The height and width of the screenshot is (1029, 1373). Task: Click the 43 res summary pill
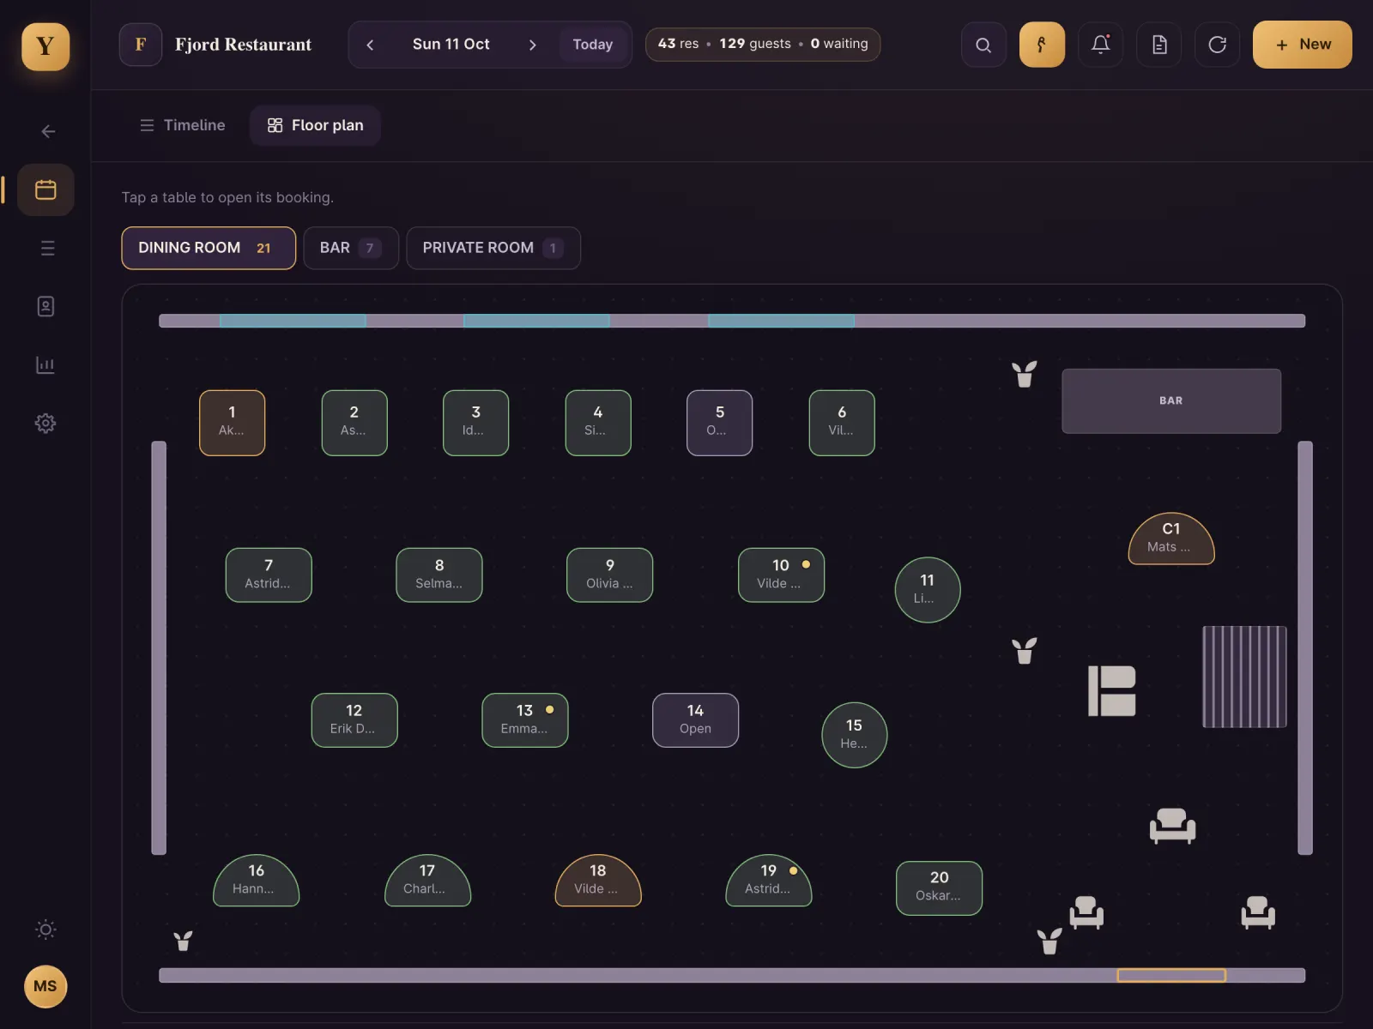point(763,44)
